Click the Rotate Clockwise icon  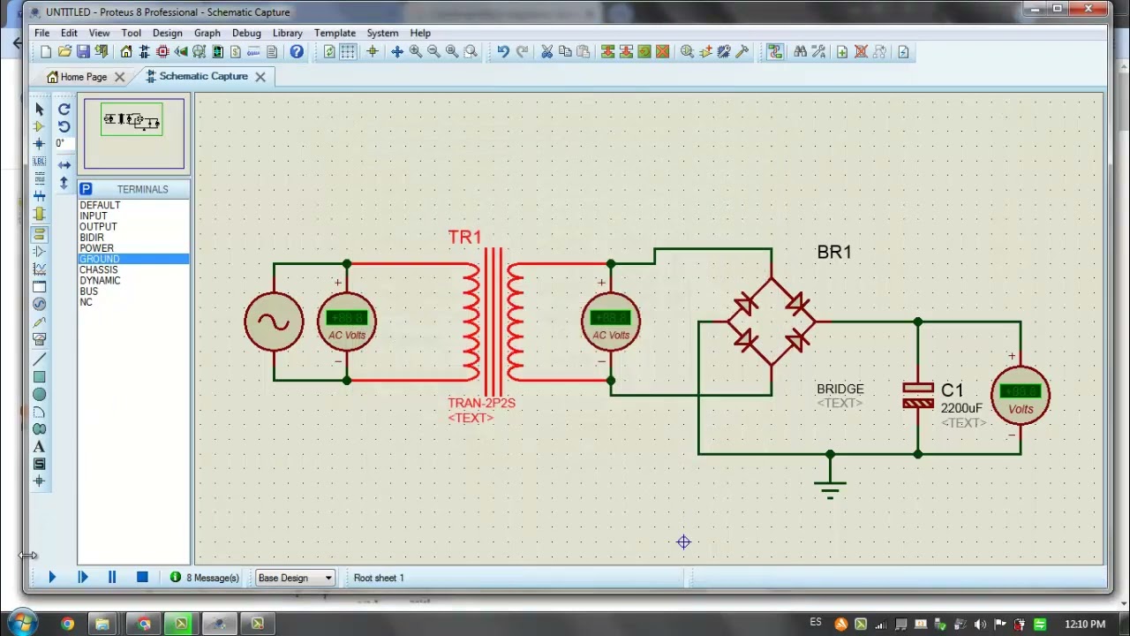click(64, 109)
